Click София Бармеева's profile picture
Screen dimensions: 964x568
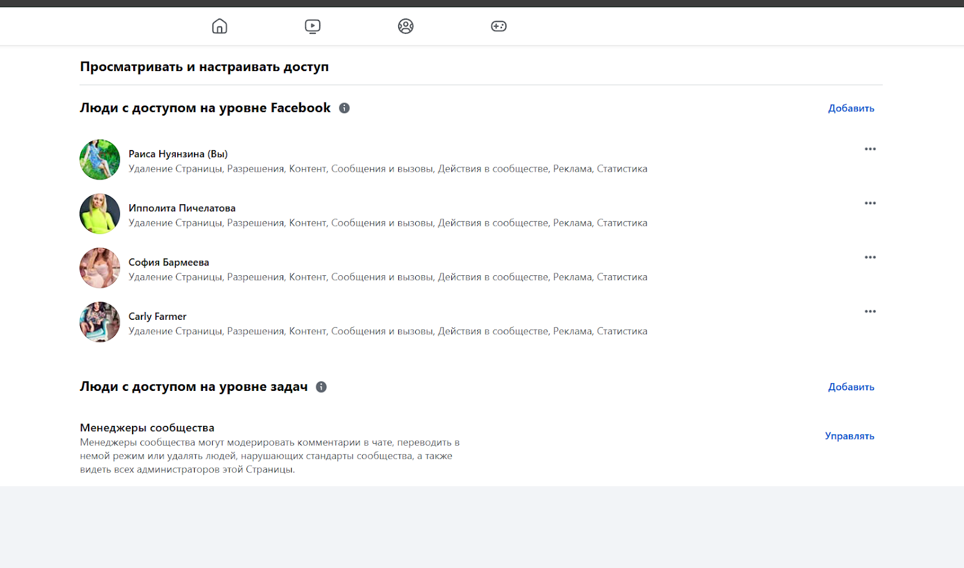pyautogui.click(x=100, y=268)
